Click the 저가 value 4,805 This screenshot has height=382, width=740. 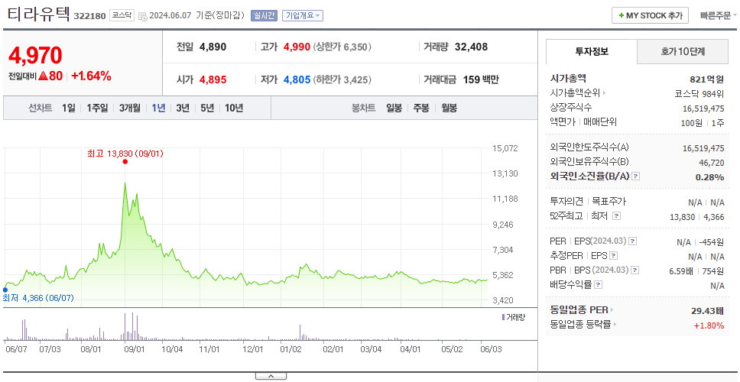click(x=297, y=79)
